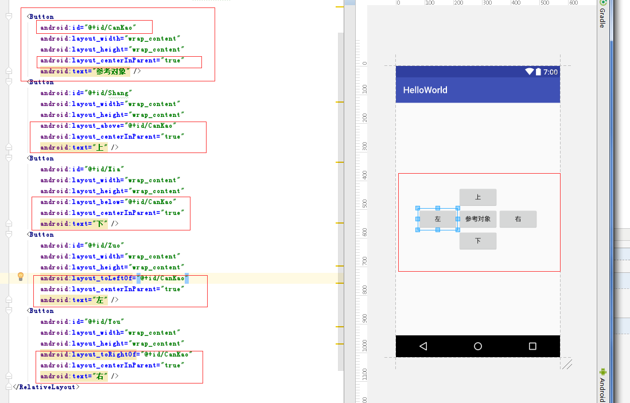This screenshot has width=630, height=403.
Task: Click the layout_toRightOf="@+id/CanKao" line
Action: 116,354
